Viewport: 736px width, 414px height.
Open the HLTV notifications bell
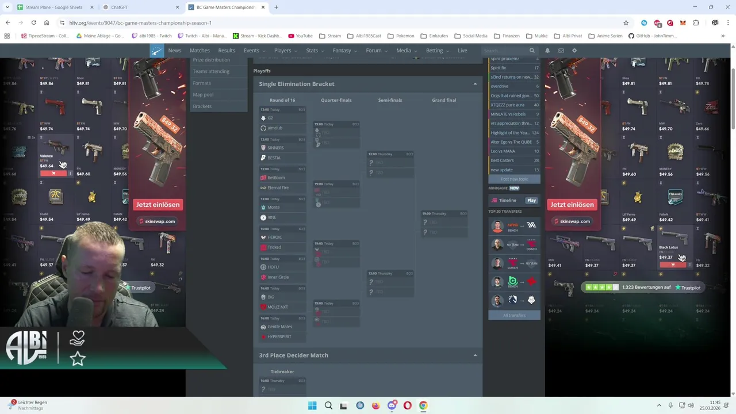(547, 51)
